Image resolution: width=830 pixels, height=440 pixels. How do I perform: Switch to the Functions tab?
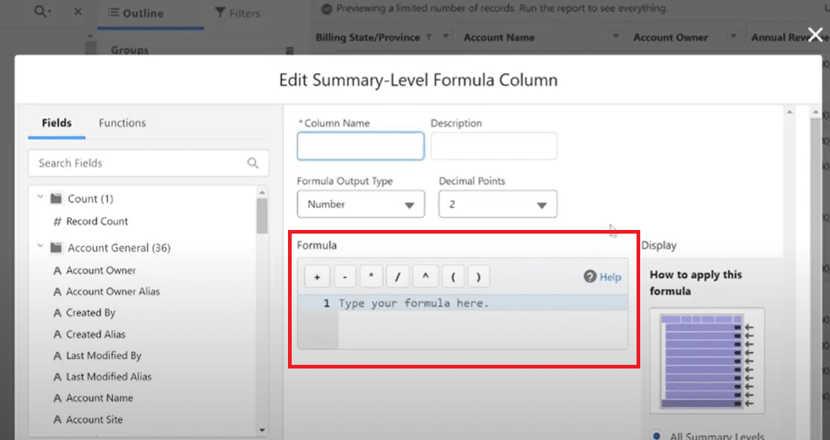tap(123, 122)
